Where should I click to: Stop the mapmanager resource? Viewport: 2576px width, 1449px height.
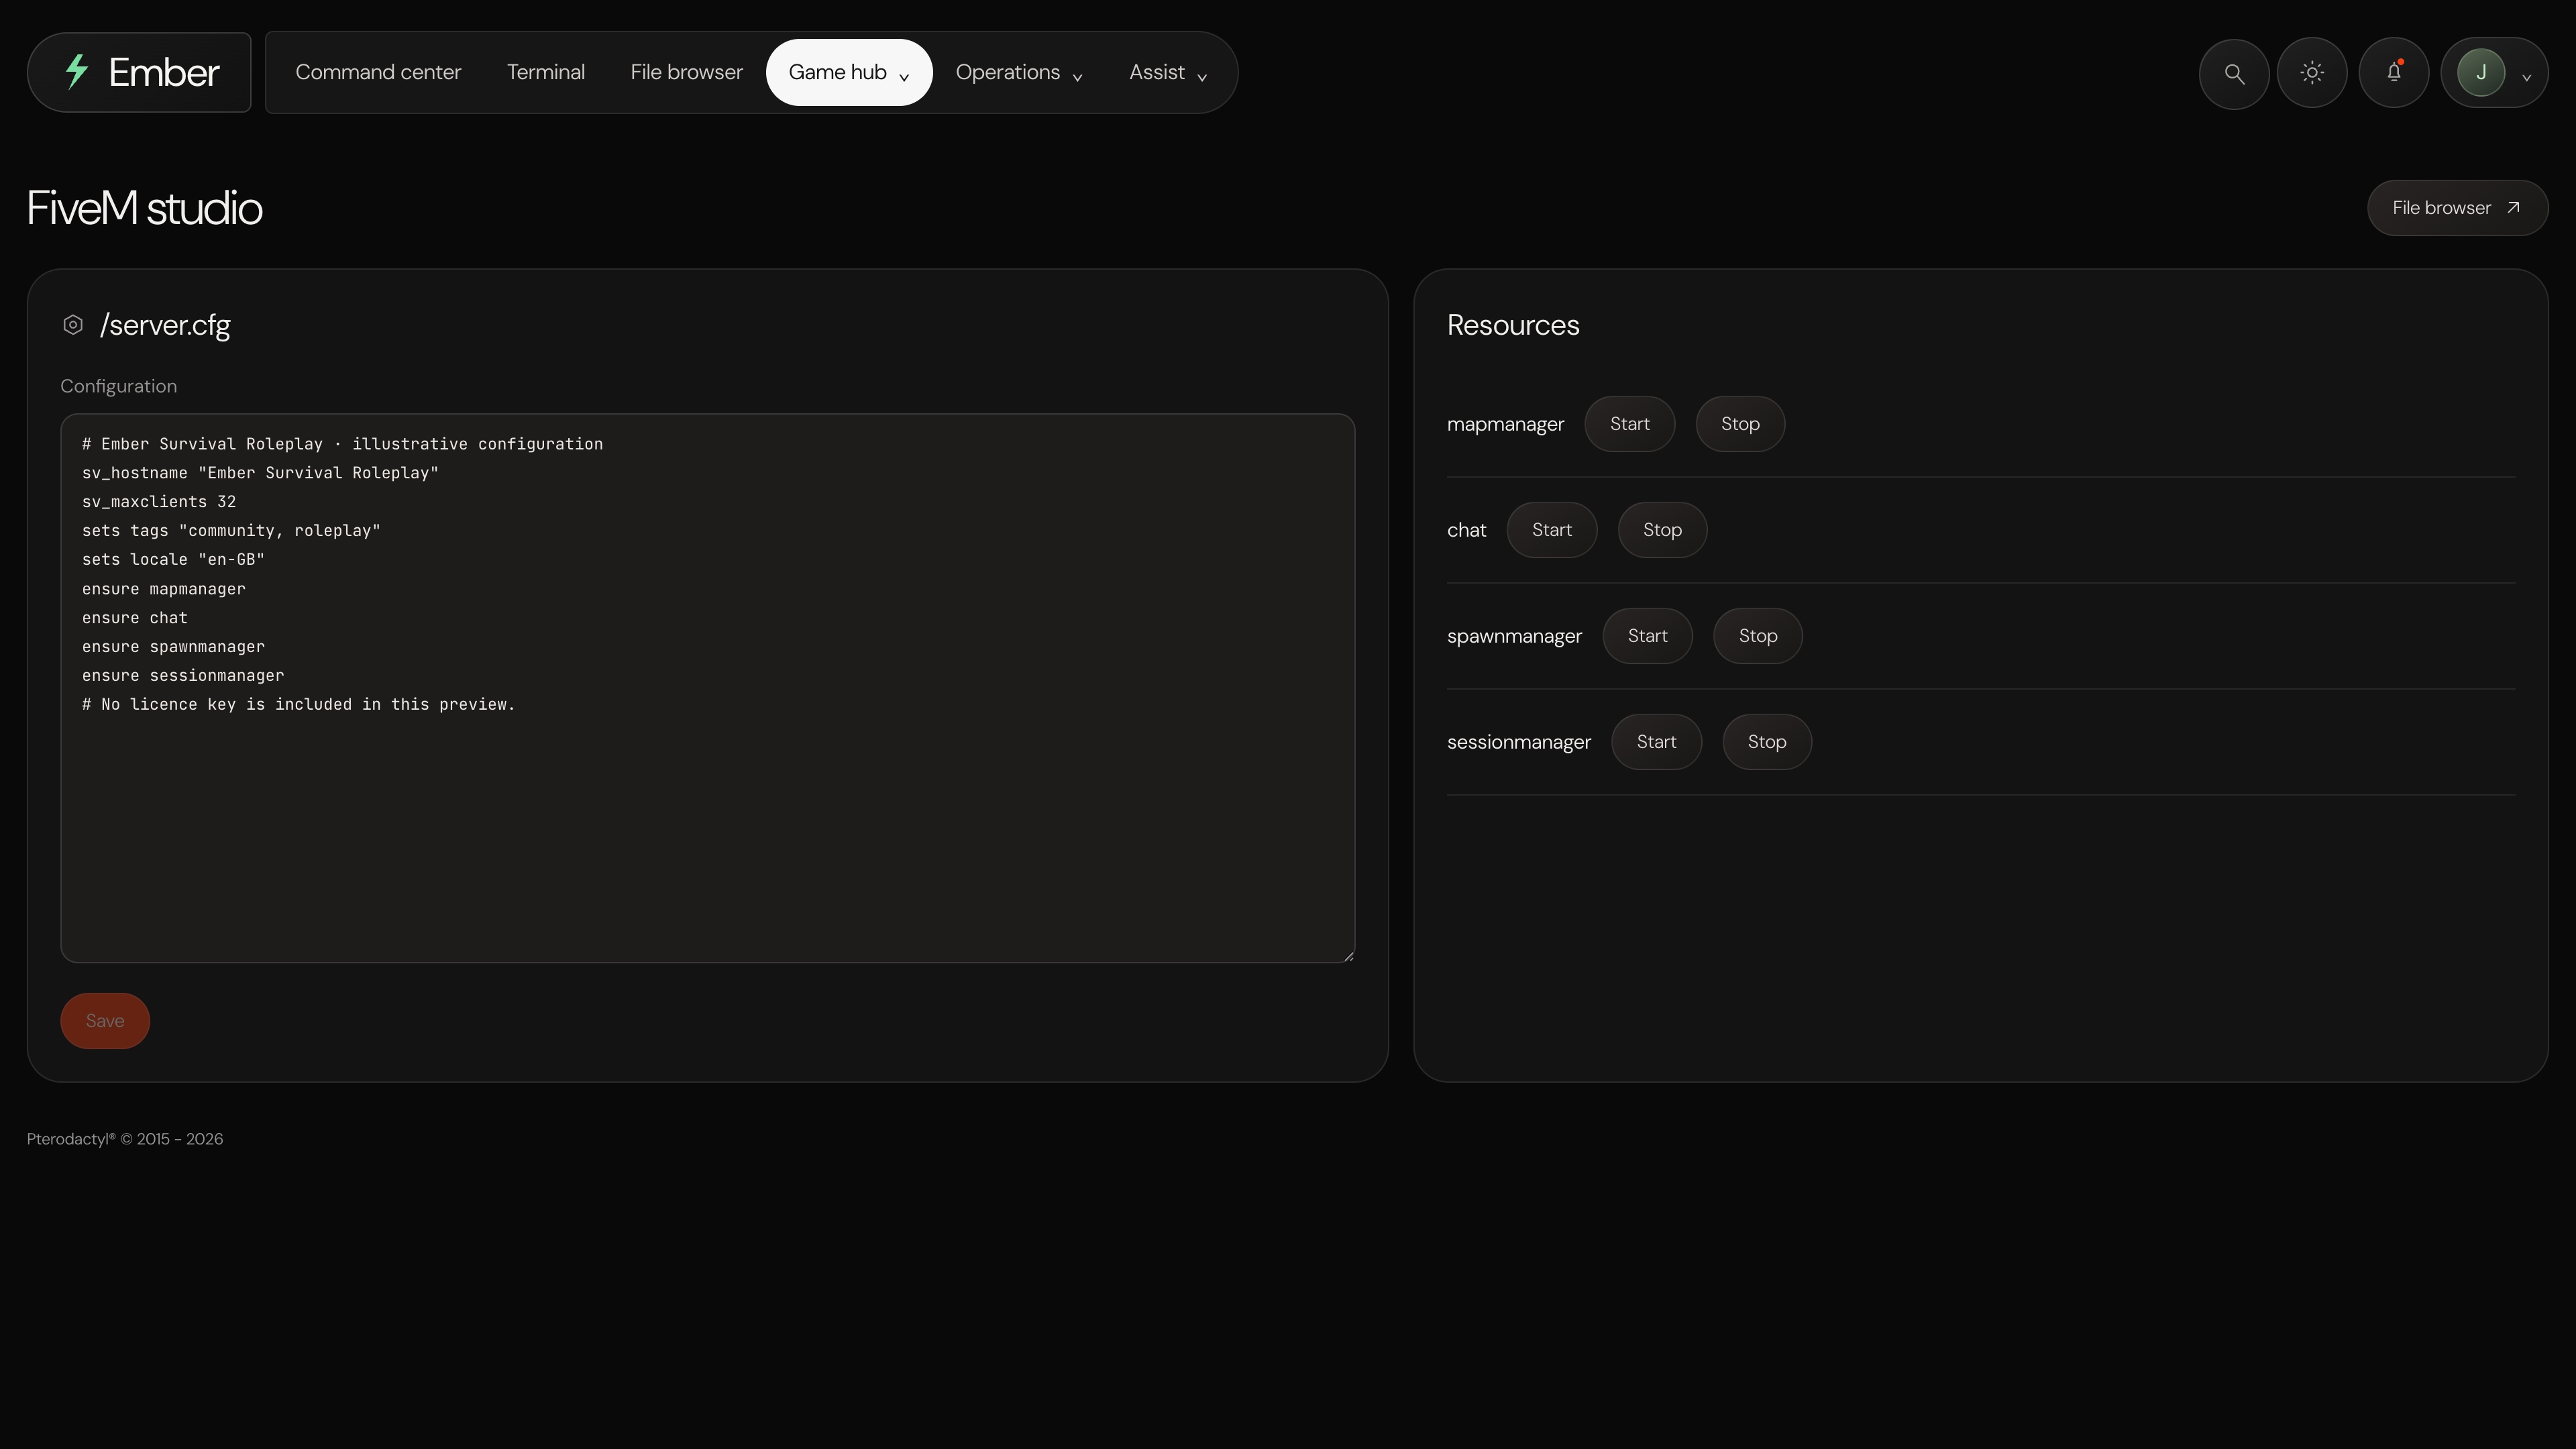(x=1740, y=424)
